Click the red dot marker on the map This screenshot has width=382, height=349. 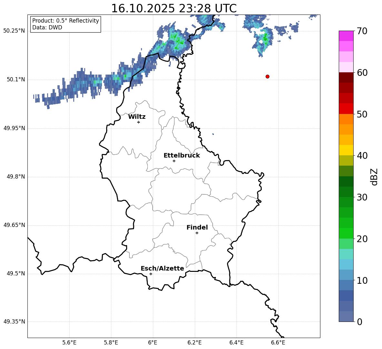[x=267, y=77]
